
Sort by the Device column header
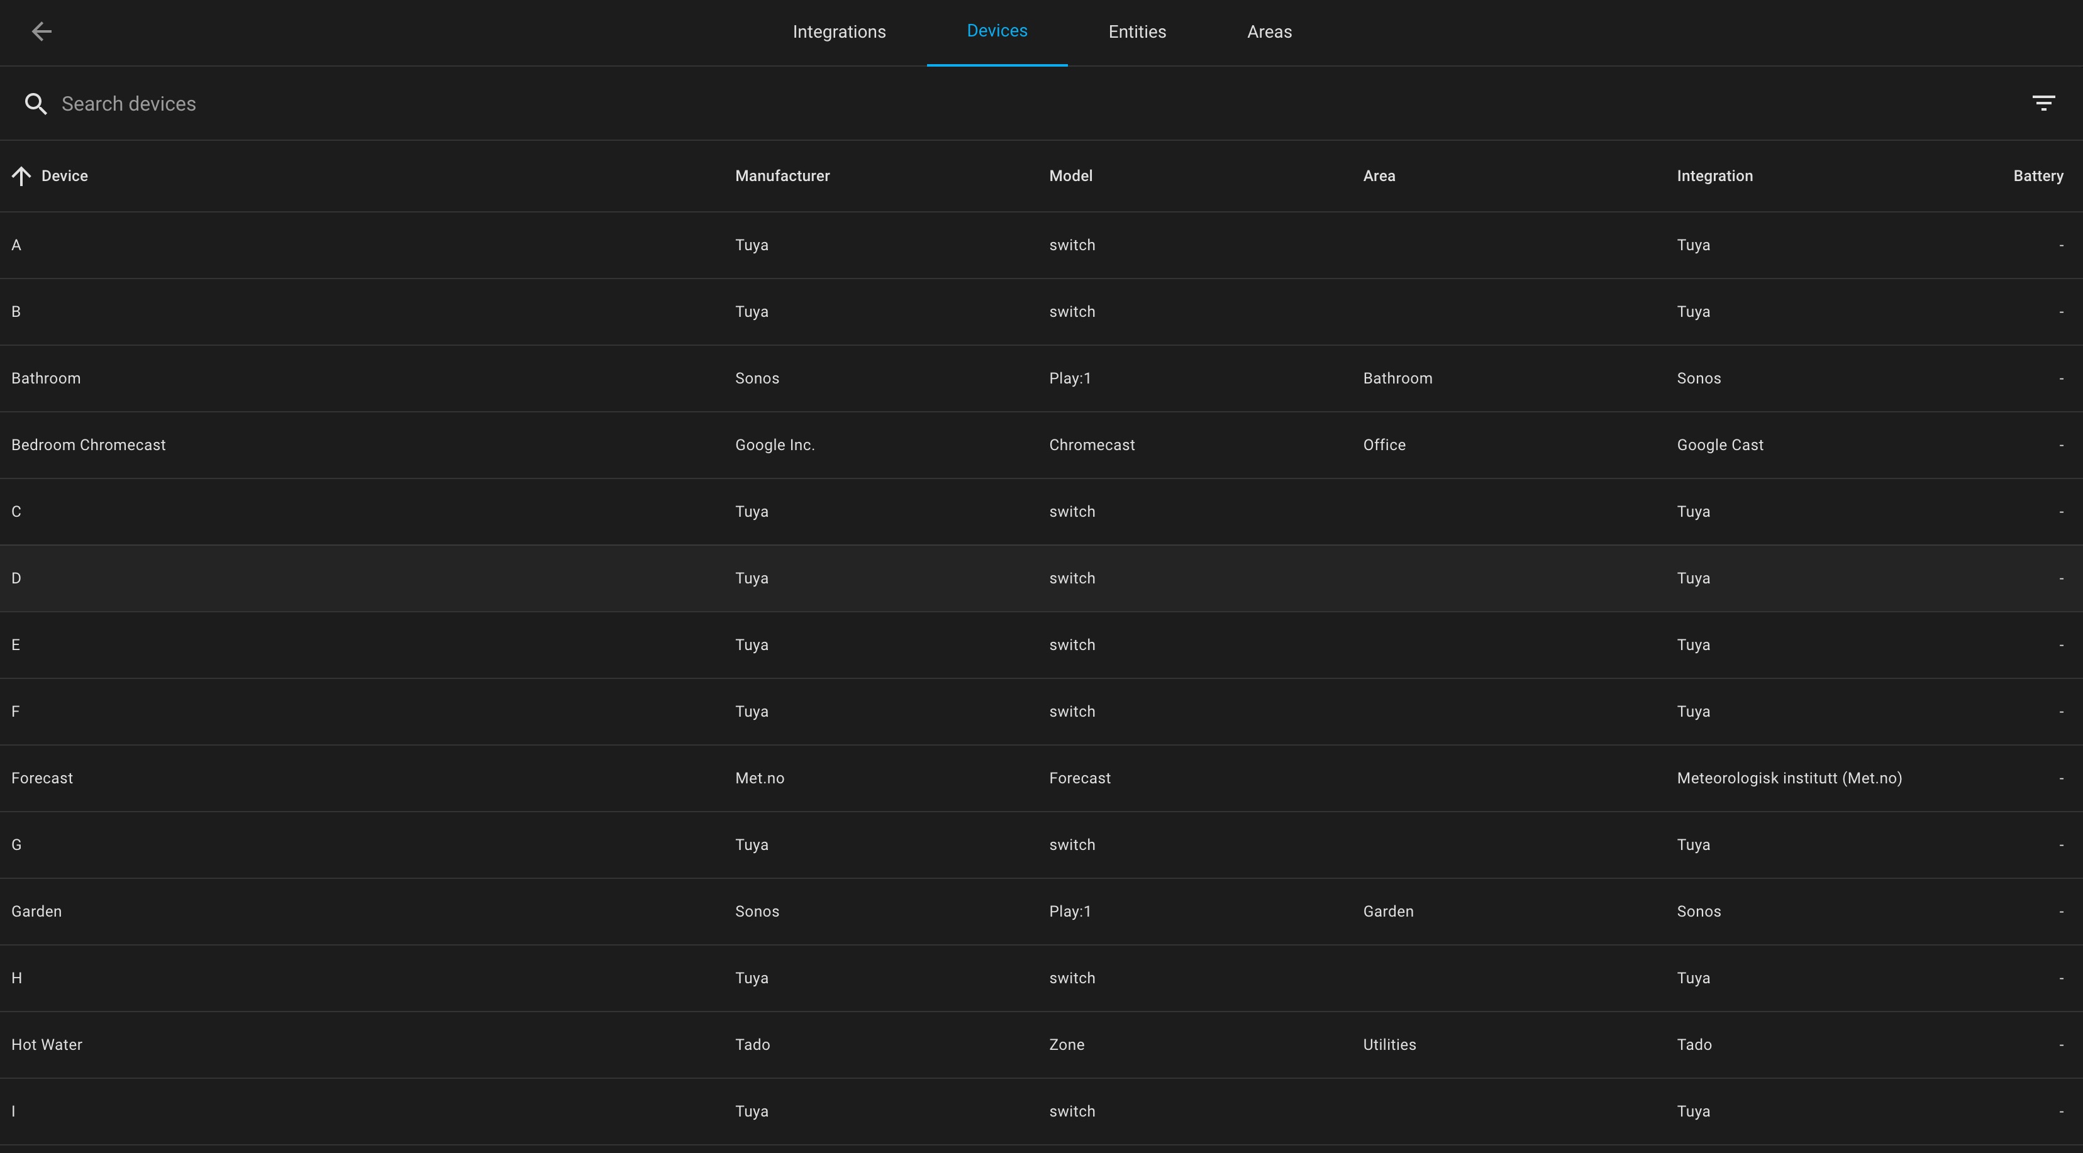point(65,175)
